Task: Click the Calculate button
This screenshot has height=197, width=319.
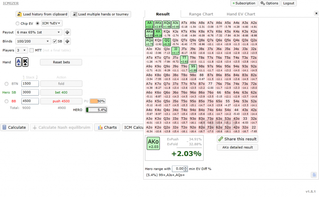Action: pyautogui.click(x=14, y=127)
